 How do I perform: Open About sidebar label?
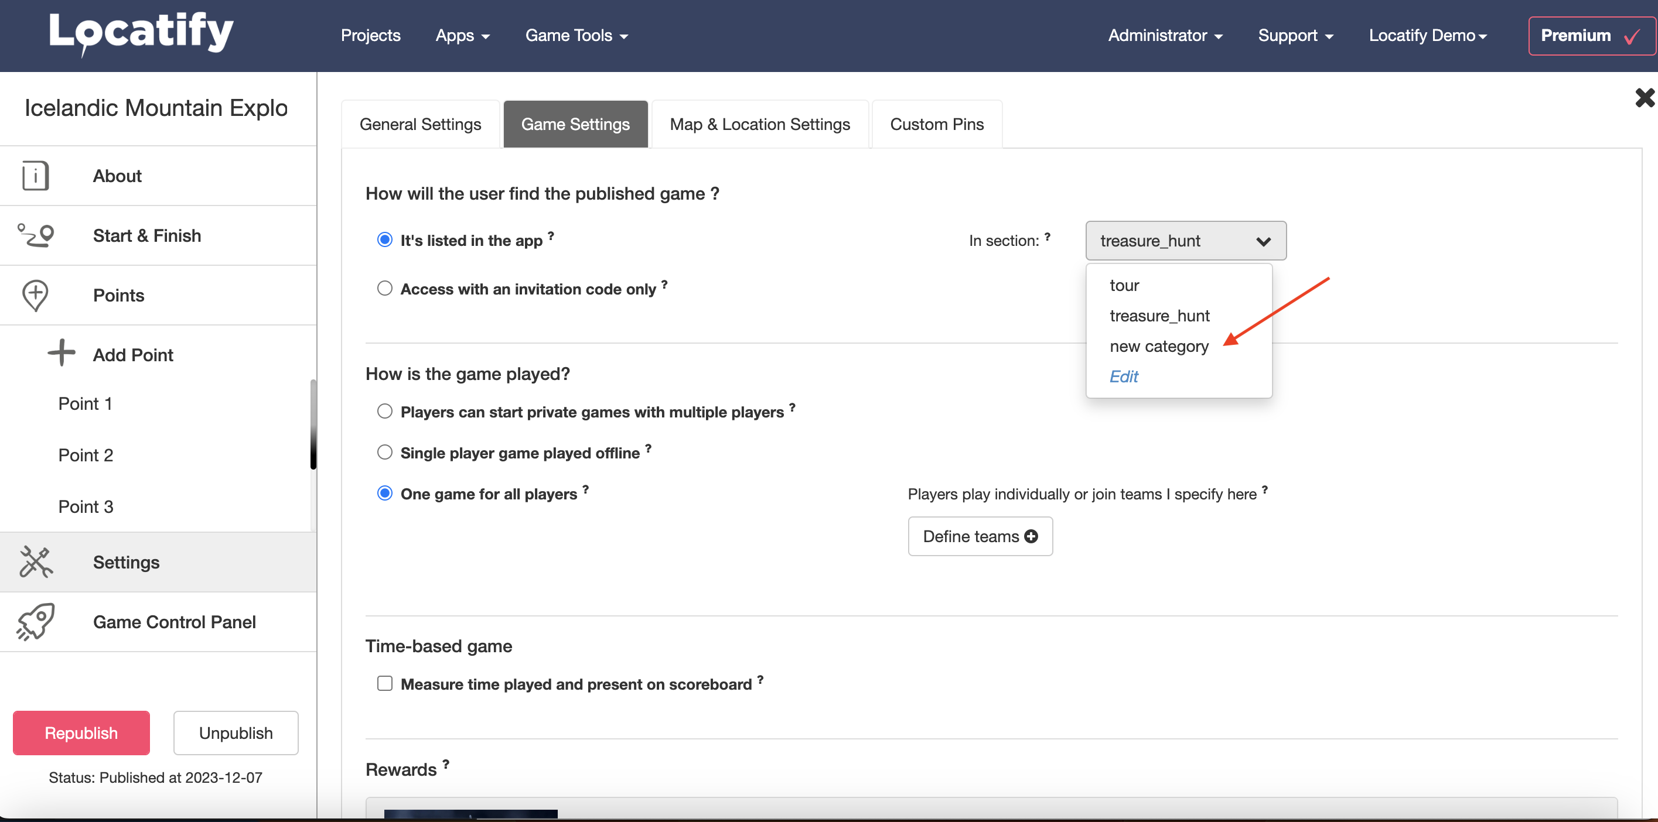(117, 176)
